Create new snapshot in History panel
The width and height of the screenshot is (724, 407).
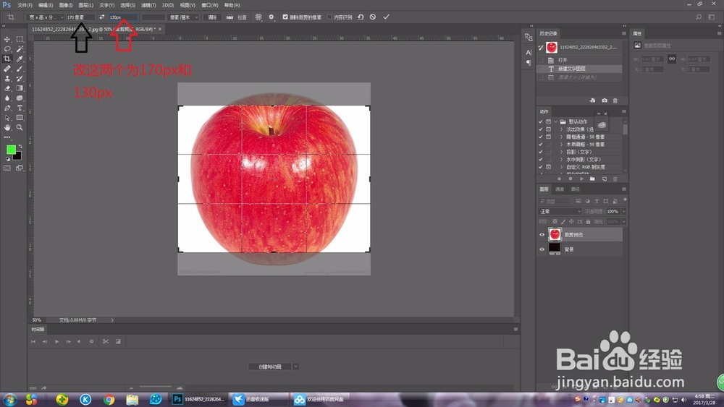click(x=605, y=100)
